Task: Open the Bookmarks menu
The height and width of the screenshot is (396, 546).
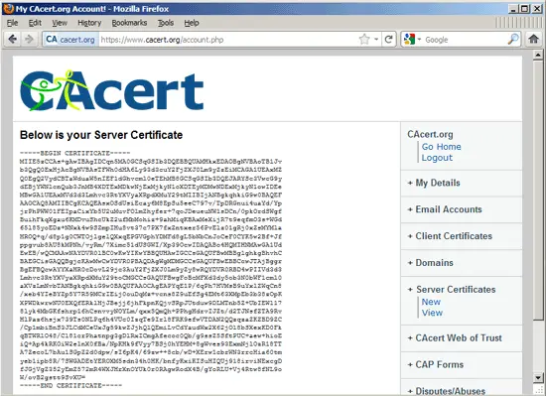Action: click(x=129, y=23)
